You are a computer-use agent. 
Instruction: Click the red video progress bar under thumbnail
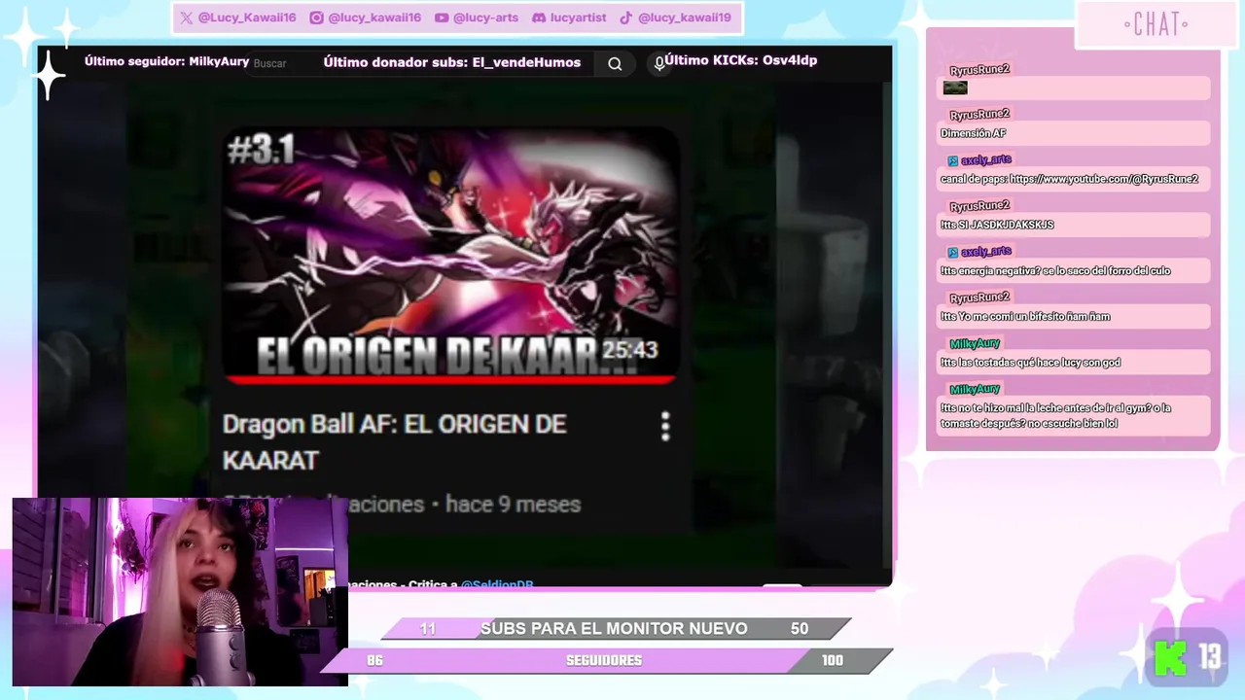click(x=450, y=378)
